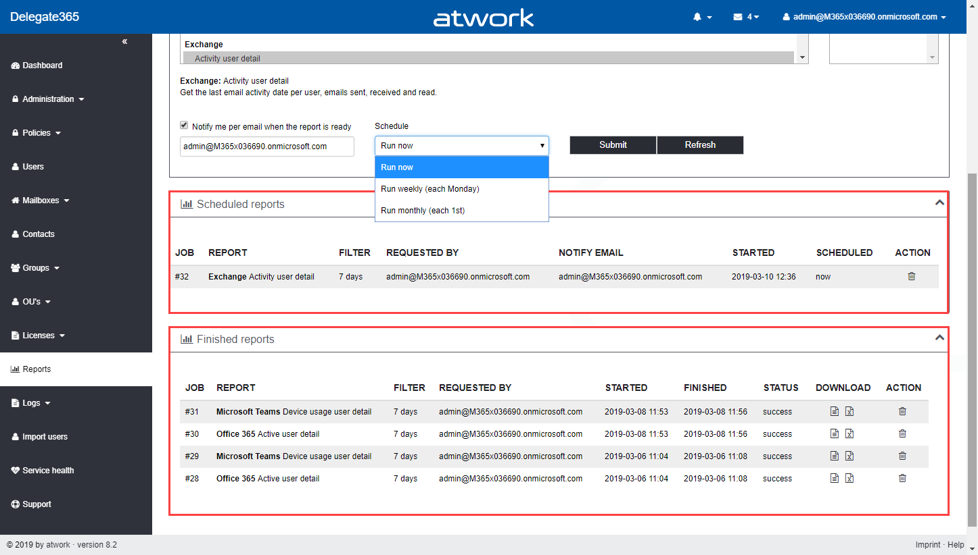
Task: Download job #30 report as Excel file
Action: (849, 433)
